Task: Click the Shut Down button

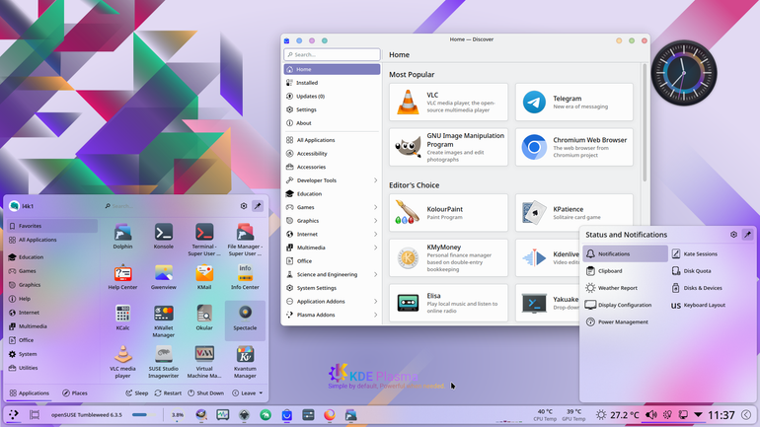Action: click(x=206, y=393)
